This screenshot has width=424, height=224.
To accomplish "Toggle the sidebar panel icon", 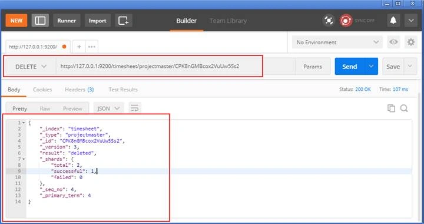I will pyautogui.click(x=40, y=21).
